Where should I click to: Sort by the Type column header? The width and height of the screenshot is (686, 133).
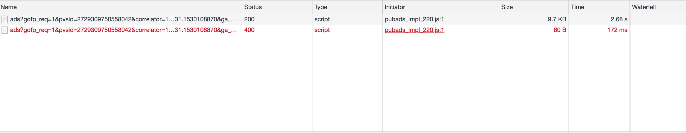coord(321,7)
